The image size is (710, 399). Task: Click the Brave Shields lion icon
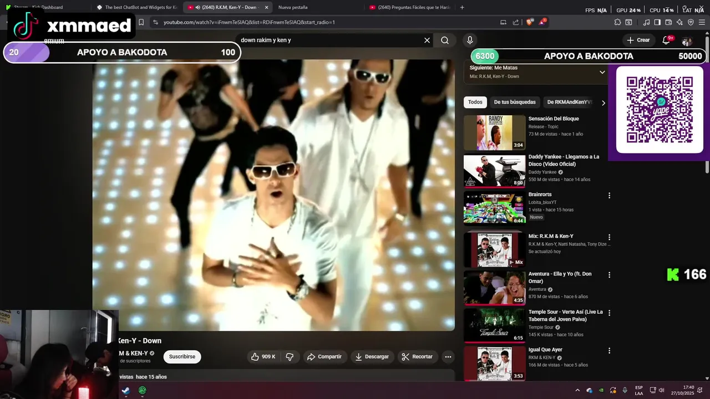[x=530, y=22]
